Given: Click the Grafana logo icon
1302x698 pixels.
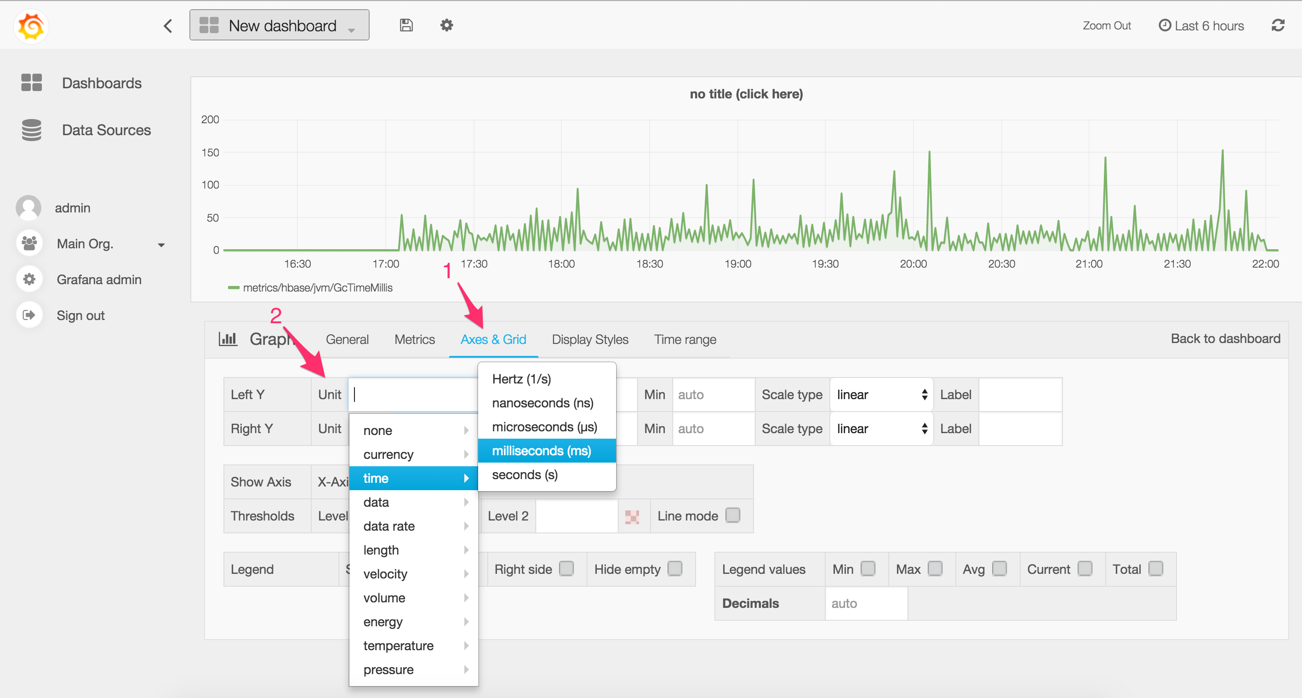Looking at the screenshot, I should 31,26.
